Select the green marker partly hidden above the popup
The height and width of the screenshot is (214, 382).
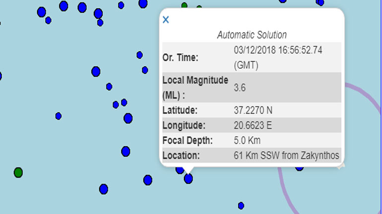[x=185, y=6]
